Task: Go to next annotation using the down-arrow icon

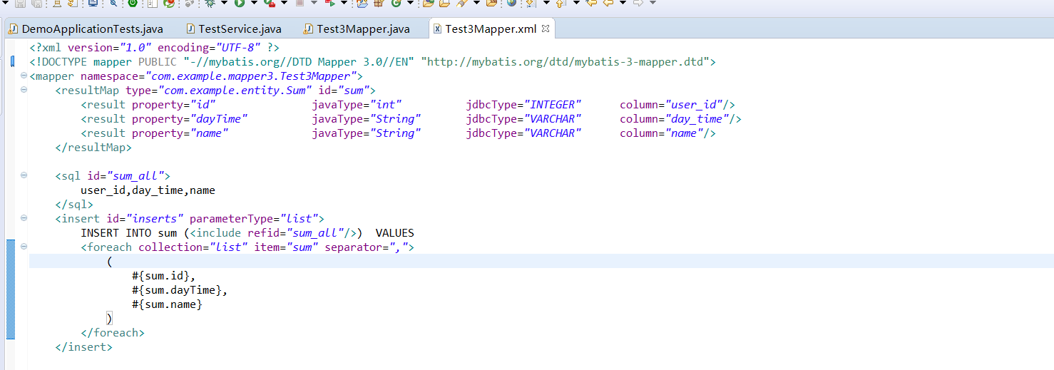Action: point(530,3)
